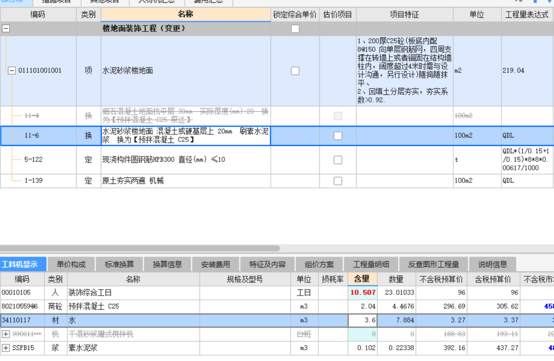This screenshot has width=554, height=361.
Task: Toggle the checkbox on row 11-6
Action: tap(337, 135)
